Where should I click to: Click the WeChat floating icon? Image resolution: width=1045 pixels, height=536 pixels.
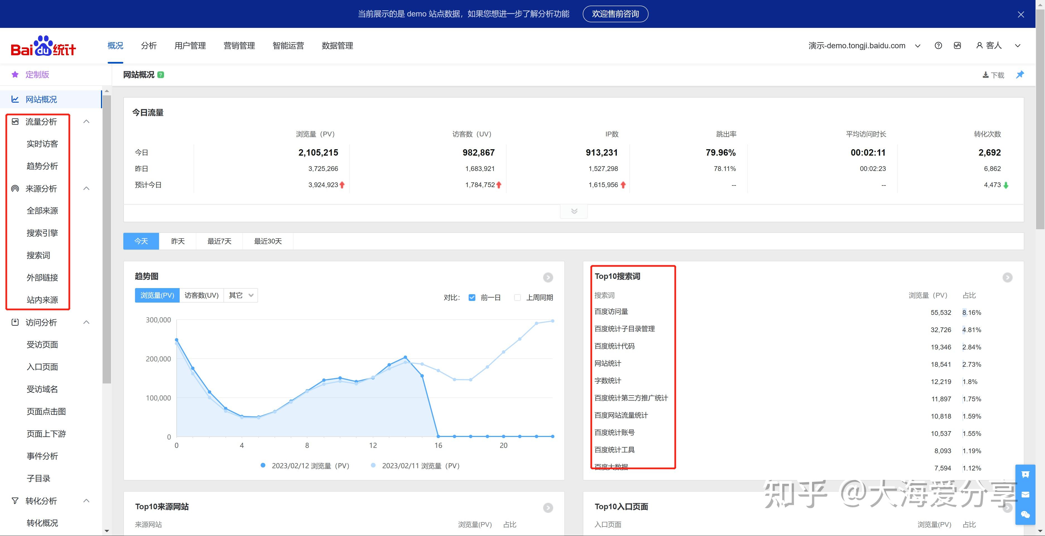click(x=1025, y=515)
